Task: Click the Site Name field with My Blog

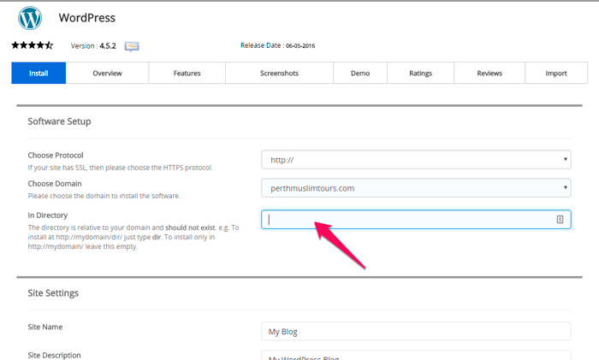Action: [x=416, y=331]
